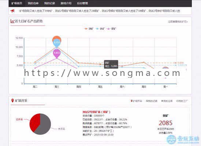
Task: Click the chart icon beside 近七日矿石产出趋势
Action: click(12, 21)
